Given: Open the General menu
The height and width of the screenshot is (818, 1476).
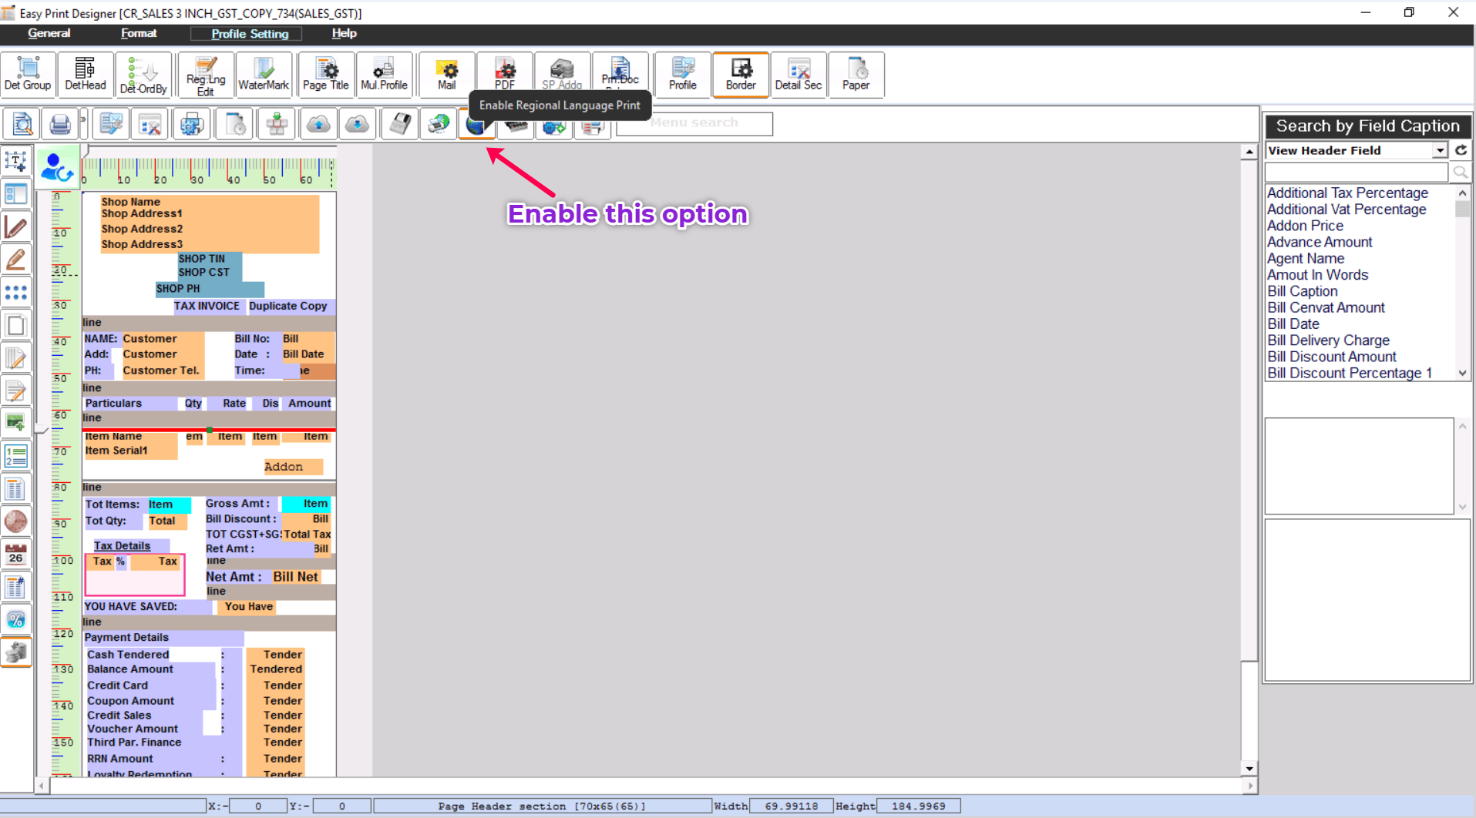Looking at the screenshot, I should tap(49, 33).
